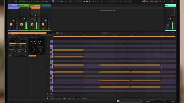Switch to the Envelopes tab
This screenshot has height=103, width=184.
[111, 33]
